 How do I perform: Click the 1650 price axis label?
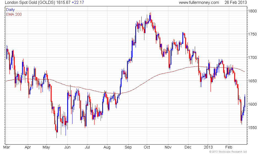[x=252, y=81]
